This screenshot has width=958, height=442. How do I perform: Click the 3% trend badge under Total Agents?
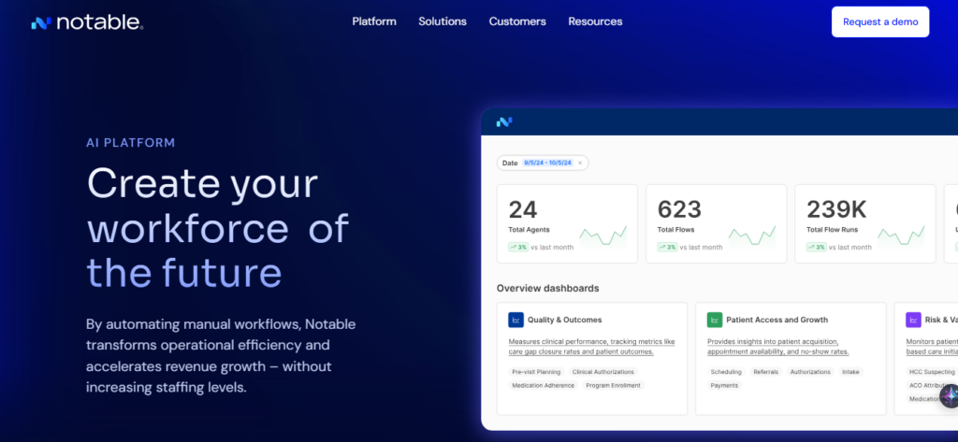click(x=518, y=248)
